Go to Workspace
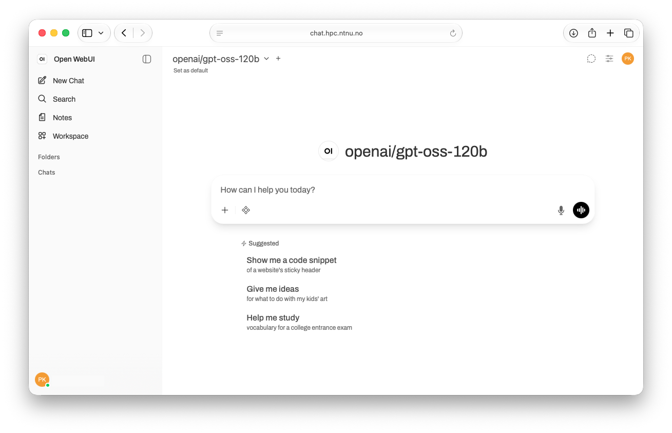The width and height of the screenshot is (672, 433). (x=95, y=136)
